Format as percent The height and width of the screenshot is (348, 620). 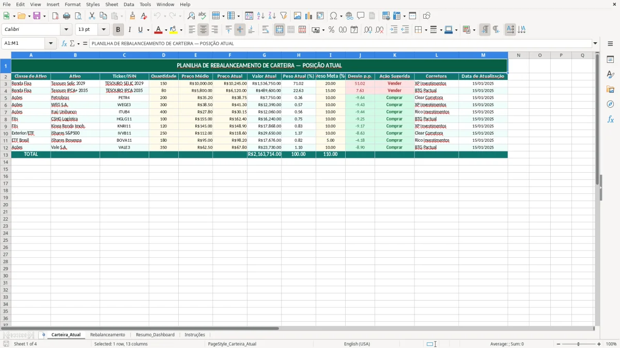332,30
